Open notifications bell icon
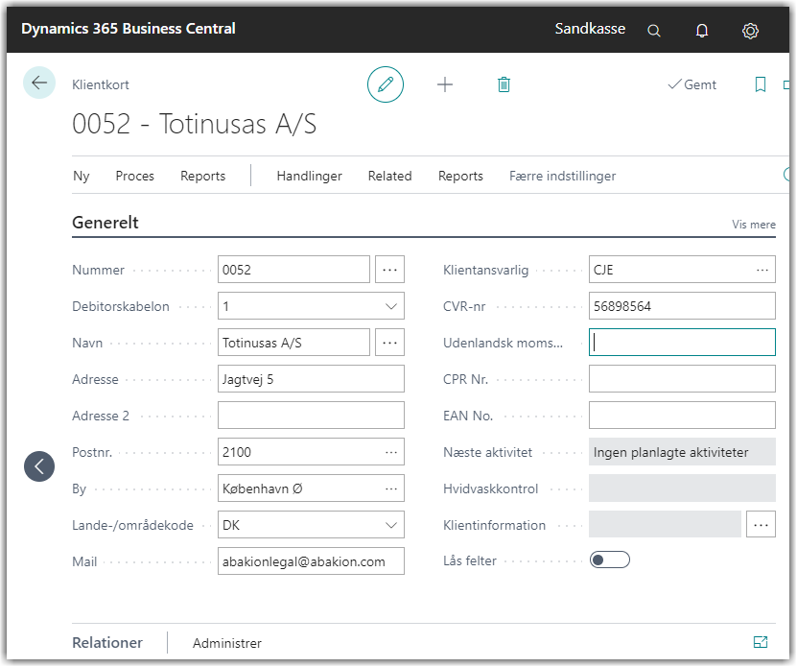This screenshot has width=797, height=667. [x=701, y=31]
